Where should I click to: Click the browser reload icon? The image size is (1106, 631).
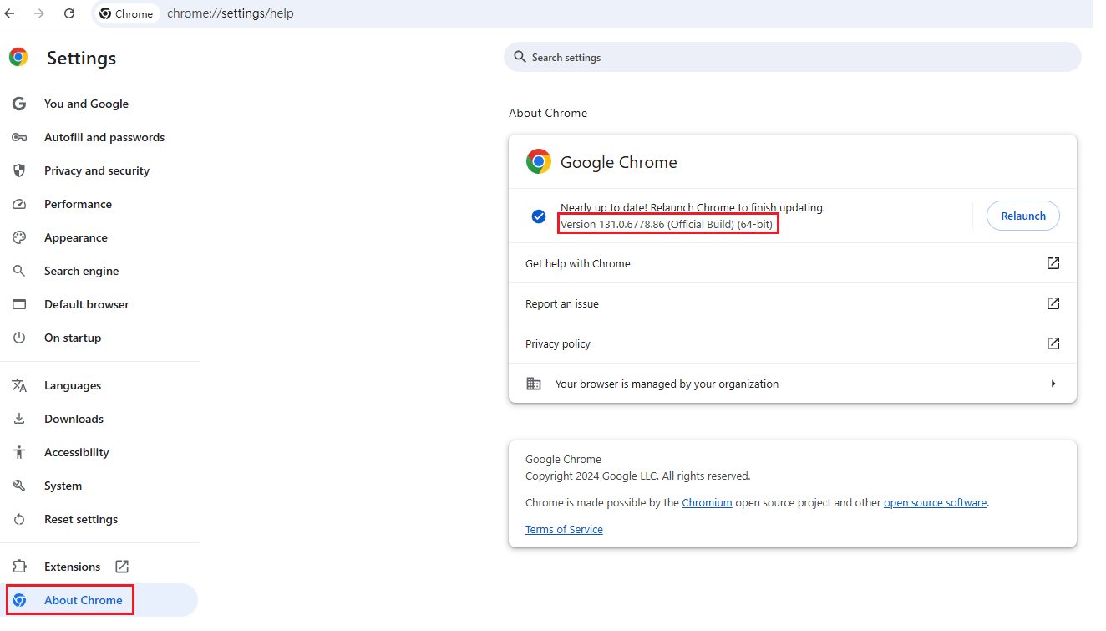[x=69, y=13]
